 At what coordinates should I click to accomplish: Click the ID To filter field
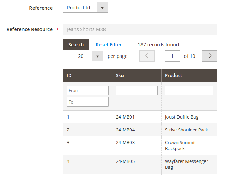pos(88,102)
